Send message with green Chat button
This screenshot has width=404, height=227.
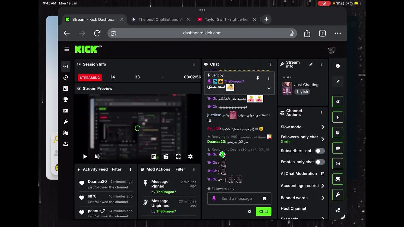(x=264, y=212)
